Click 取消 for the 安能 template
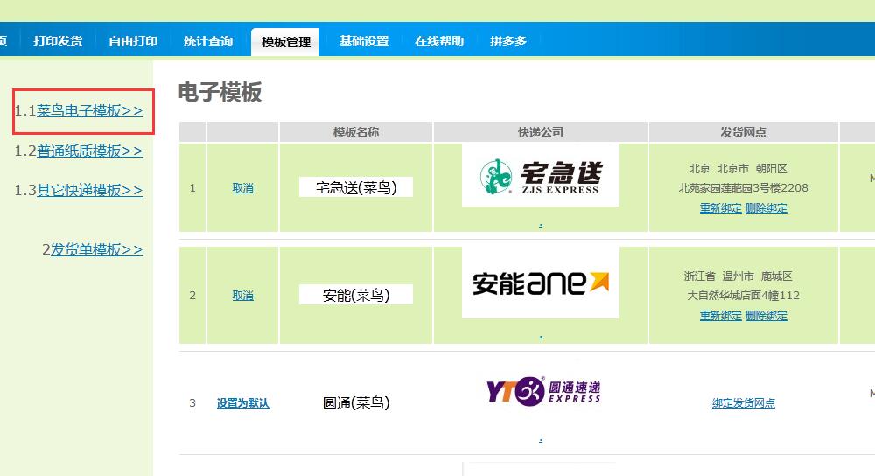This screenshot has width=875, height=476. point(242,296)
